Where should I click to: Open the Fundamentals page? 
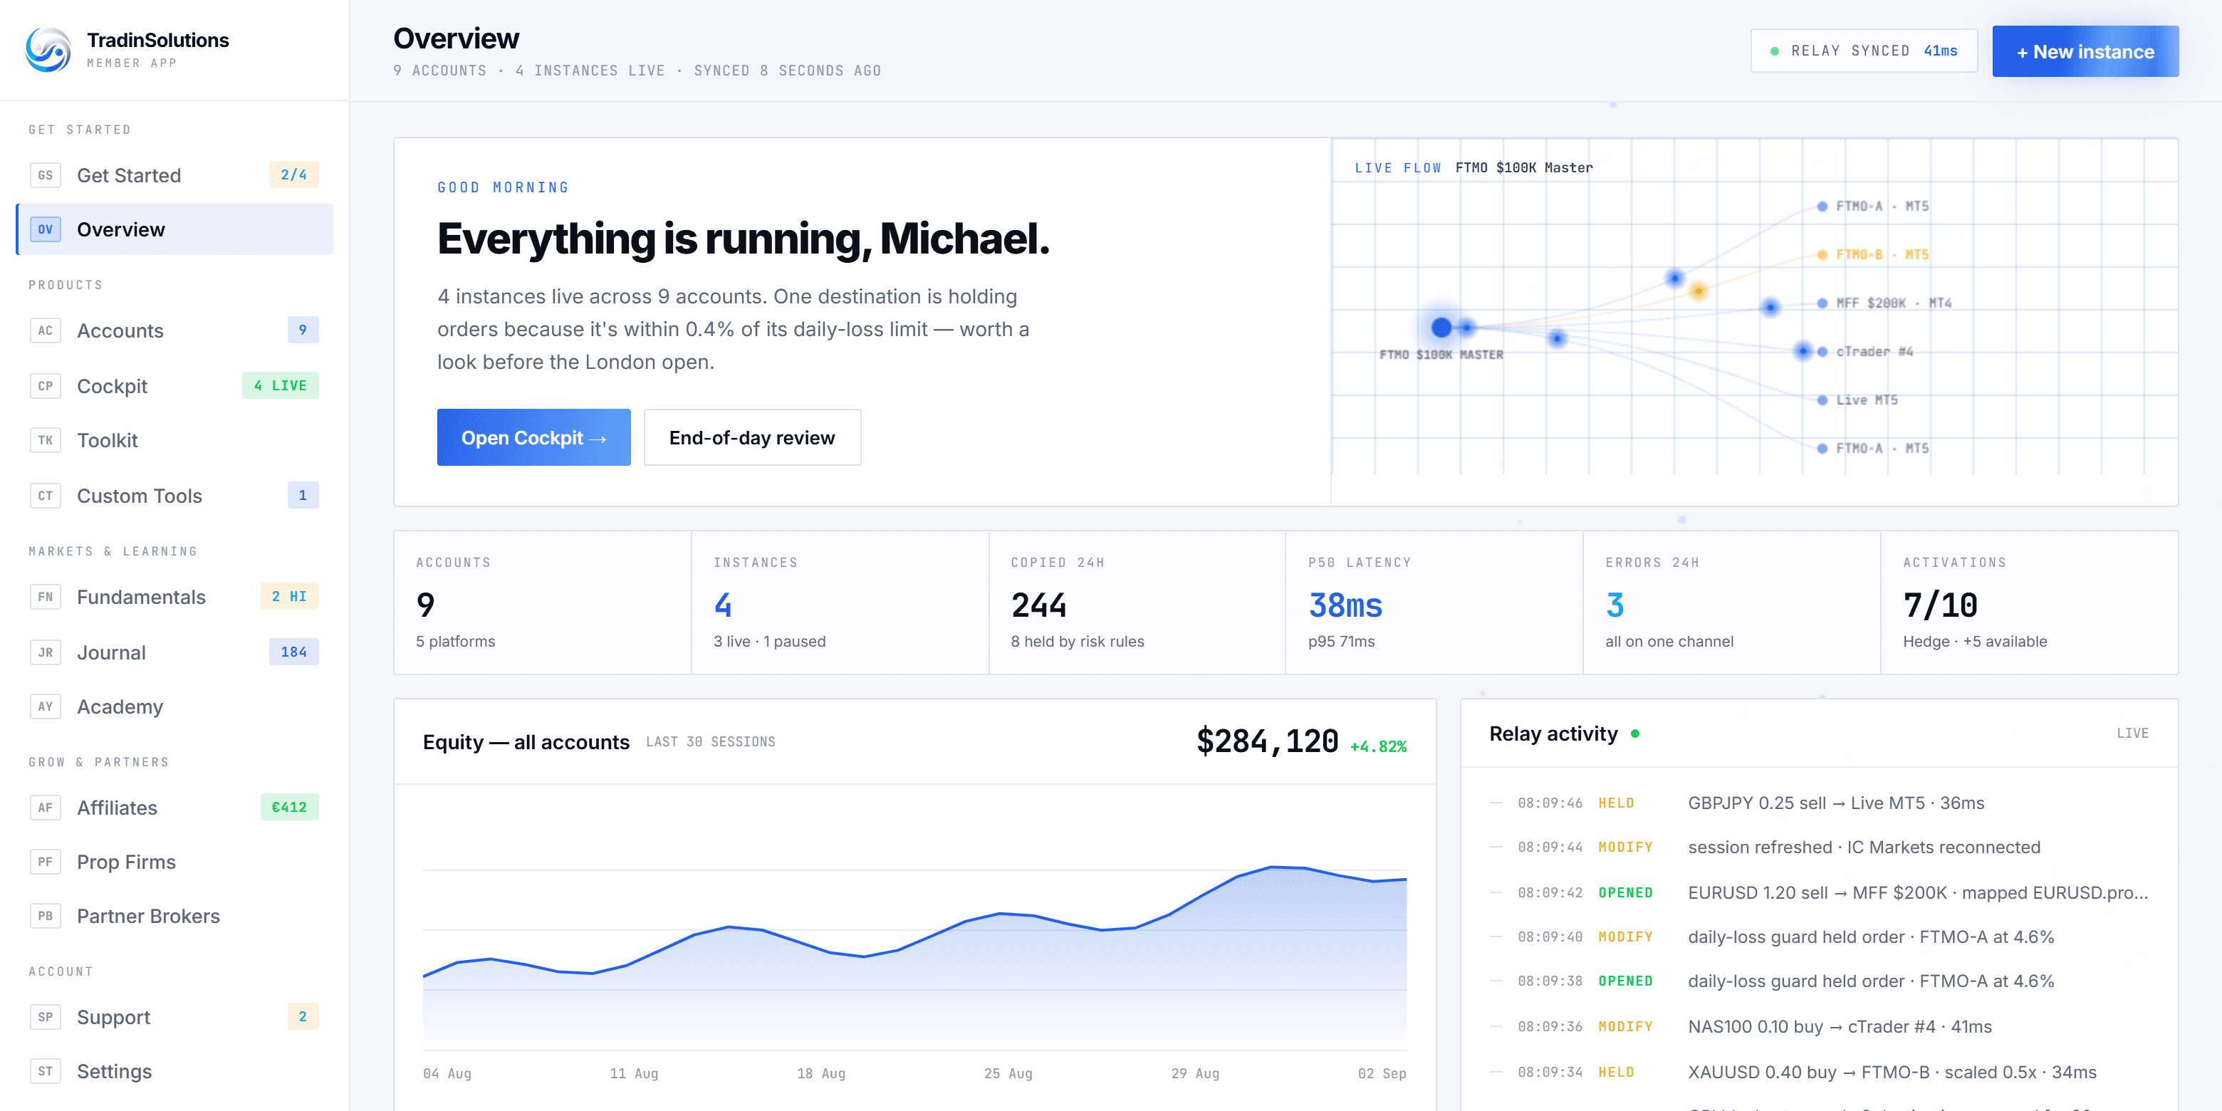pyautogui.click(x=174, y=596)
